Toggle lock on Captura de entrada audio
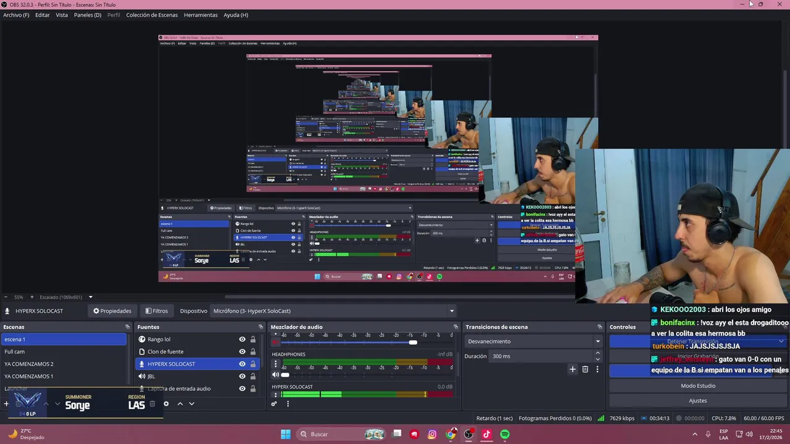The width and height of the screenshot is (790, 444). click(x=253, y=388)
